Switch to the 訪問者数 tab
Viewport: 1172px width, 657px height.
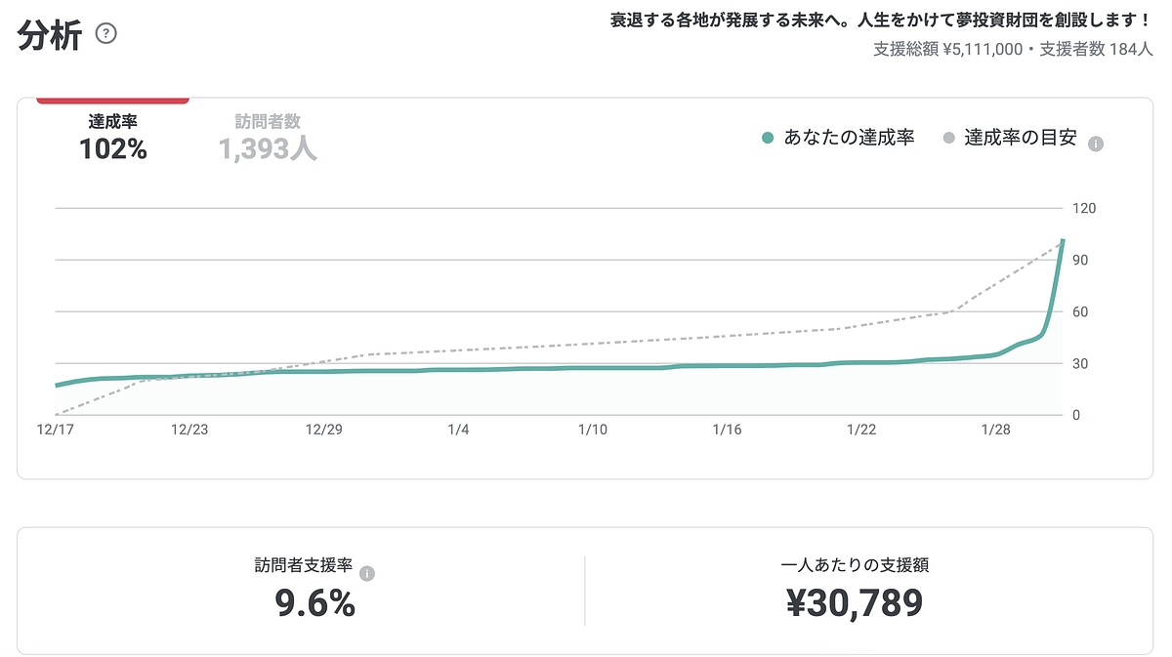click(x=267, y=137)
